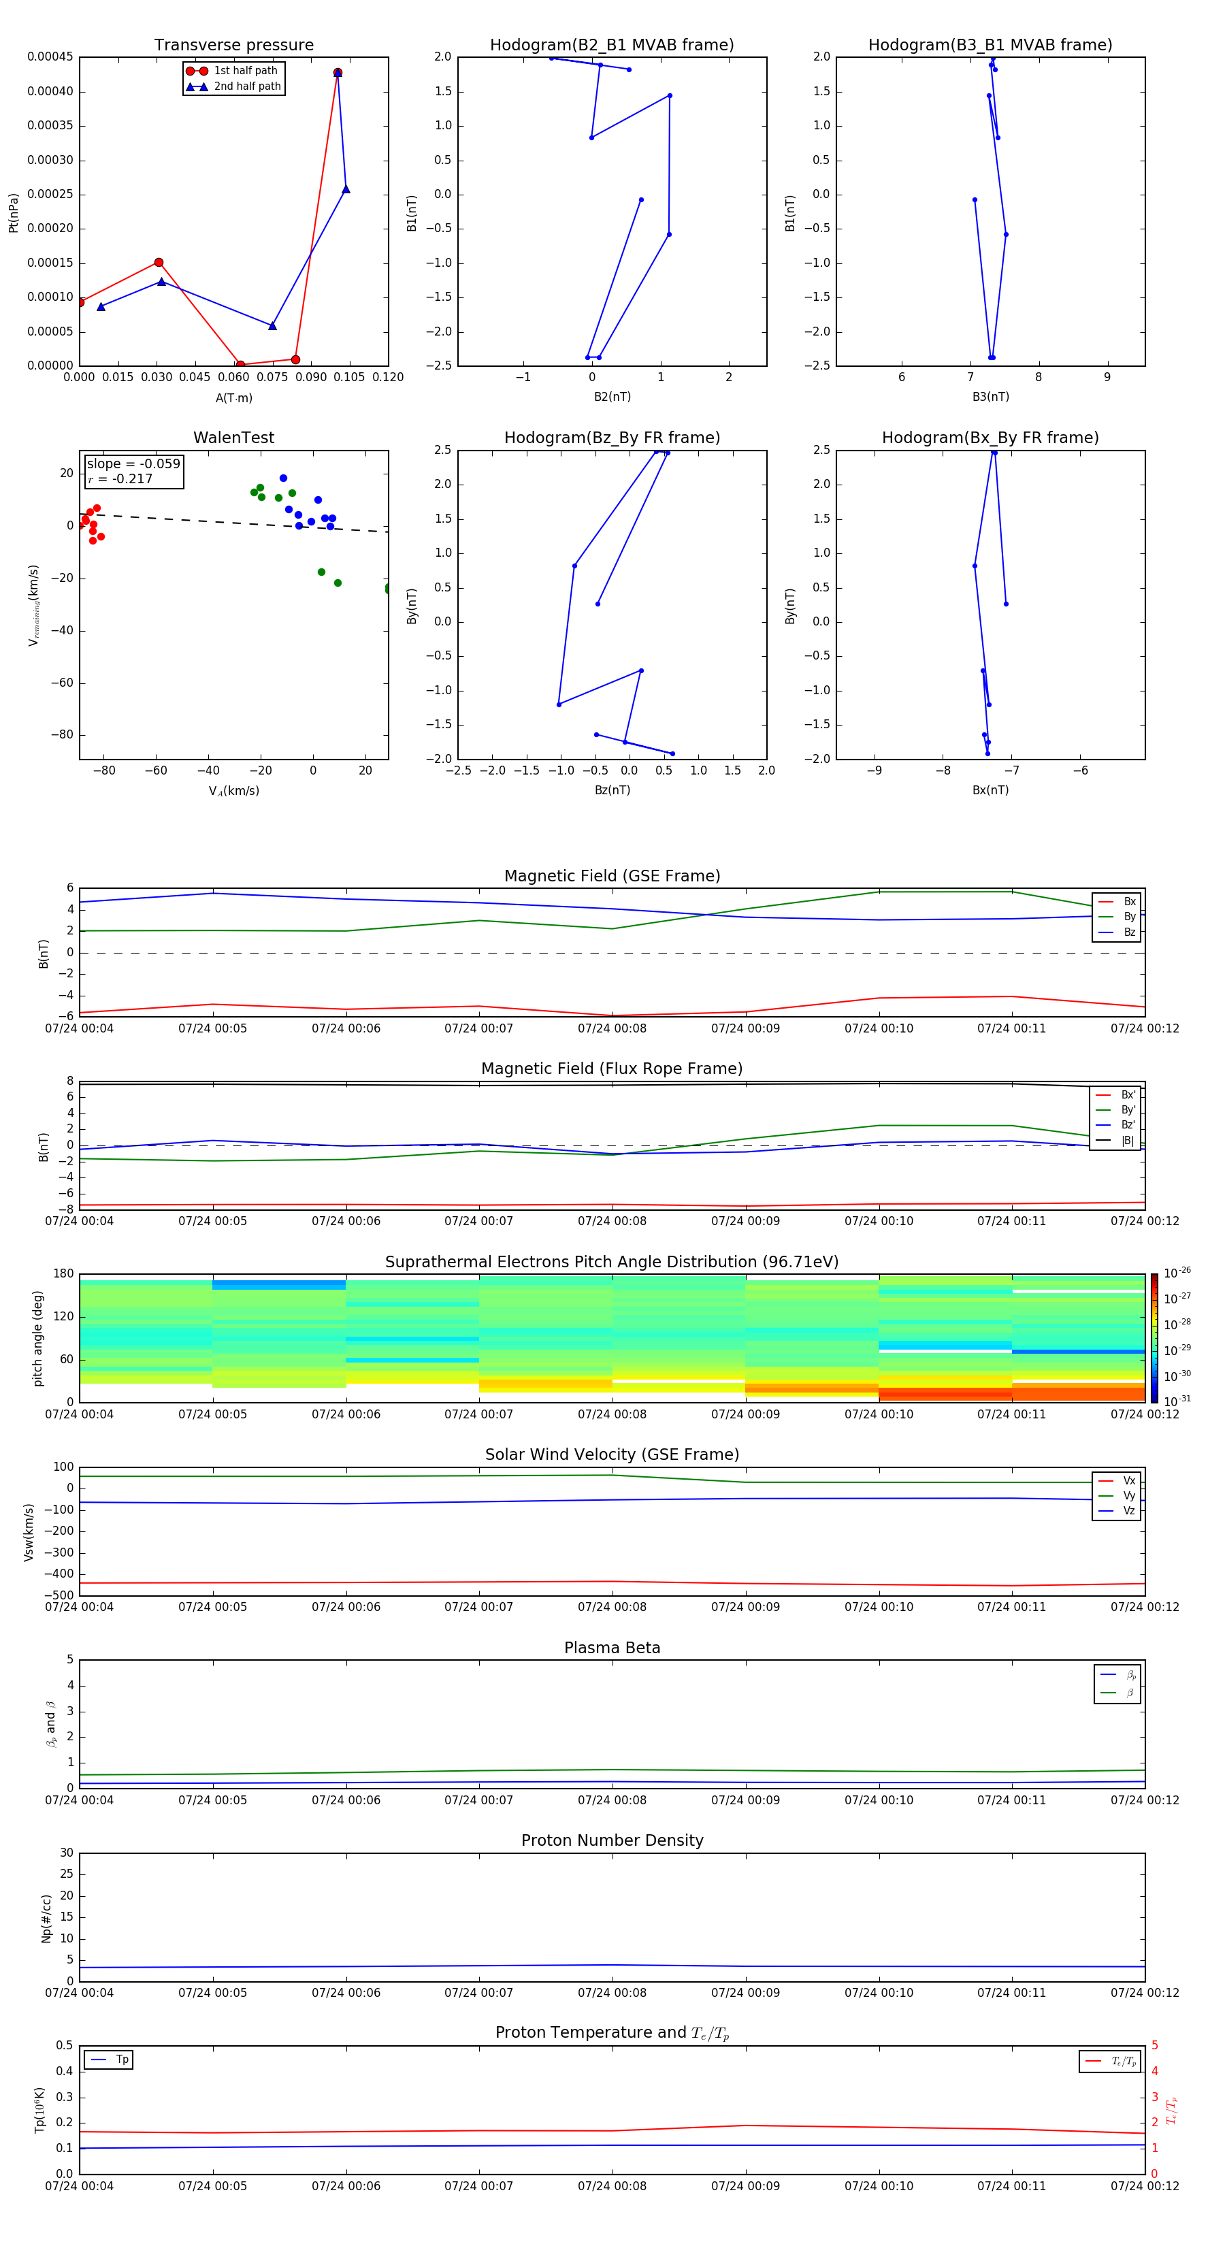Viewport: 1225px width, 2246px height.
Task: Click 'Pt(nPa)' y-axis label
Action: coord(13,213)
